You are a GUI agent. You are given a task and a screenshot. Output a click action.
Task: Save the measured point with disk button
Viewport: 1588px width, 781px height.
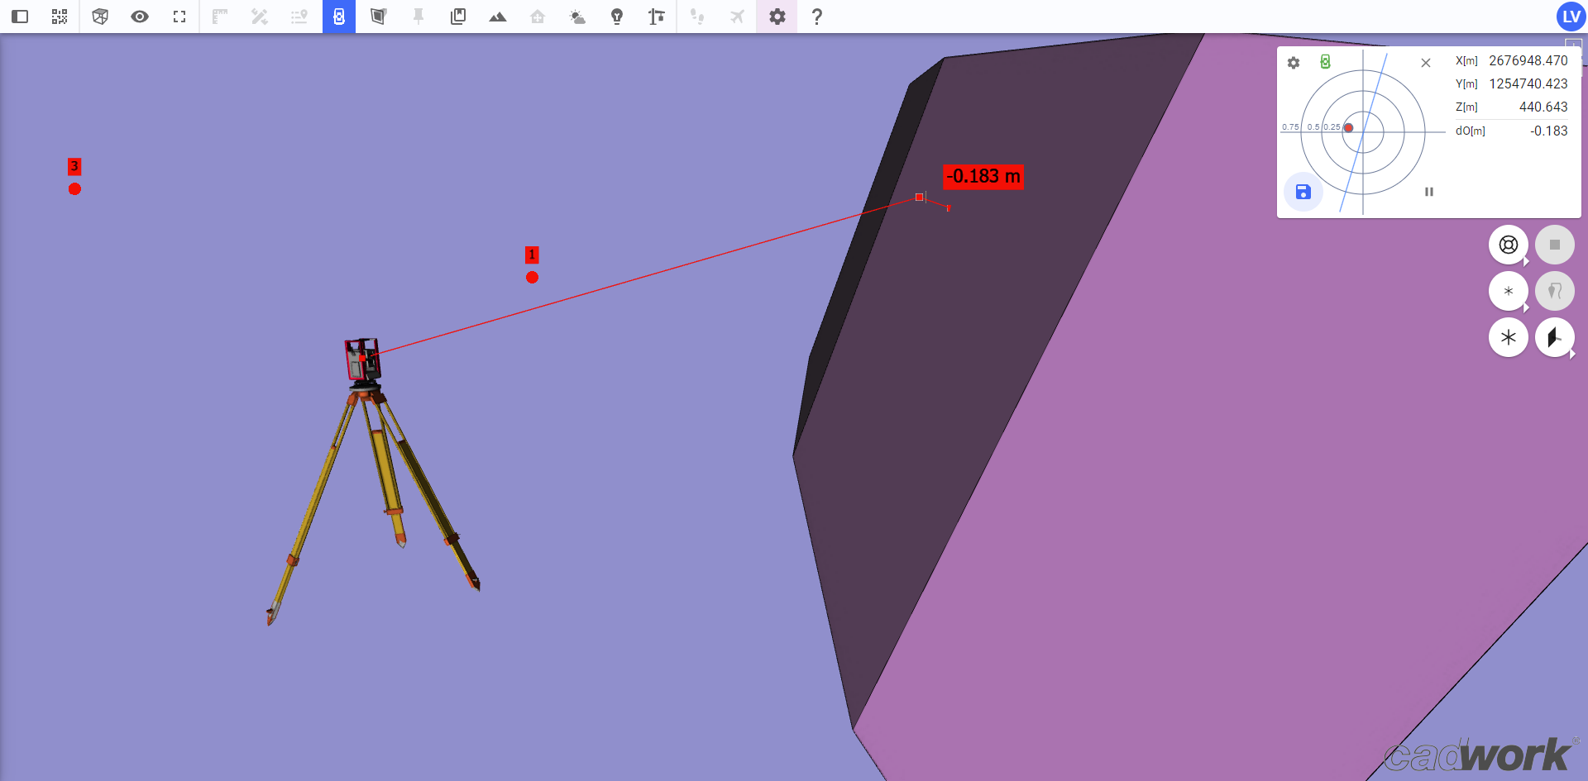pos(1303,192)
